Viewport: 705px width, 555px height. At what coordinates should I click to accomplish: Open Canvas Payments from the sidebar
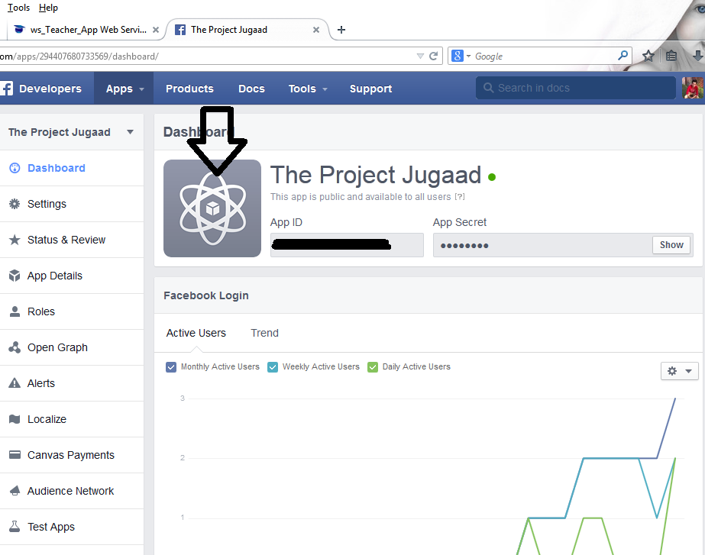tap(68, 455)
